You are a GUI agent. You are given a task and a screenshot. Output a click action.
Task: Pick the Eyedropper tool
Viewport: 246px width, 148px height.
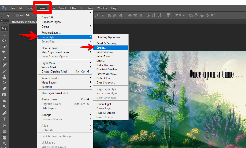(5, 58)
